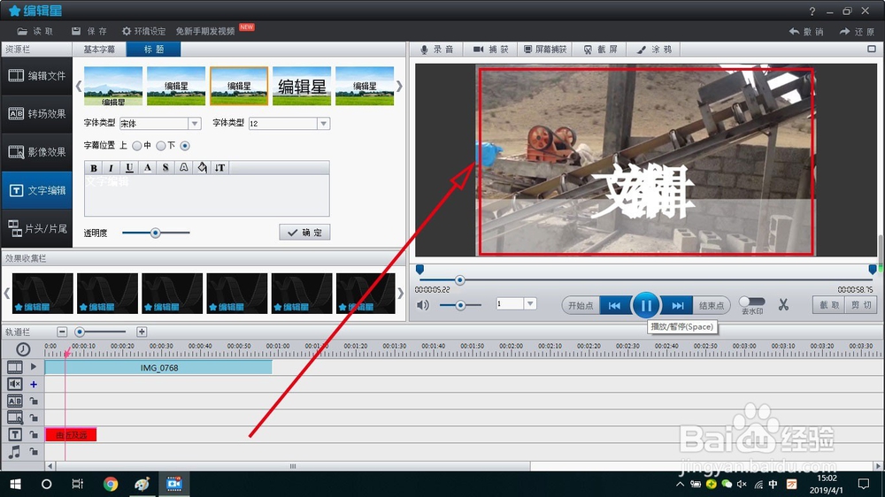Screen dimensions: 885x497
Task: Zoom out timeline with minus button
Action: tap(62, 332)
